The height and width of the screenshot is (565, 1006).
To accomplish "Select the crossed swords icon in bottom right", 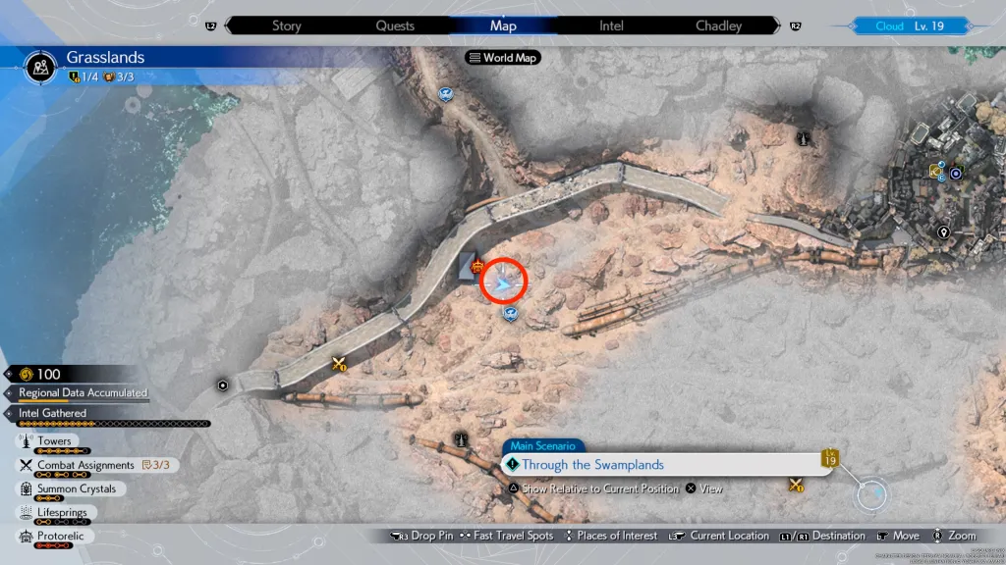I will click(x=797, y=485).
